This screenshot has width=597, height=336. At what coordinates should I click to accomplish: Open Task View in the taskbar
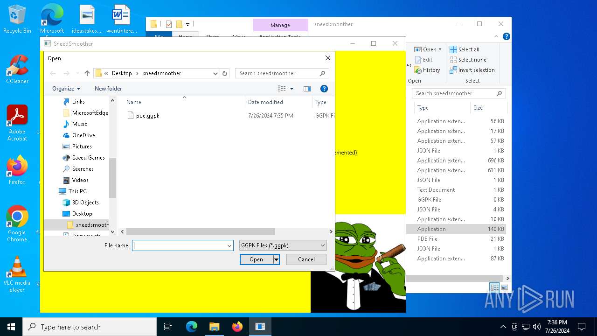(168, 327)
